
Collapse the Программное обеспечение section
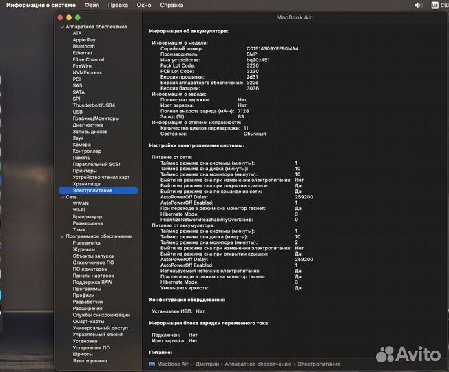61,236
